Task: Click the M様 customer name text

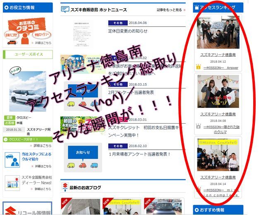Action: point(19,123)
